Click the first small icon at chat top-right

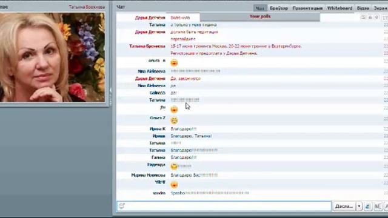(x=363, y=18)
